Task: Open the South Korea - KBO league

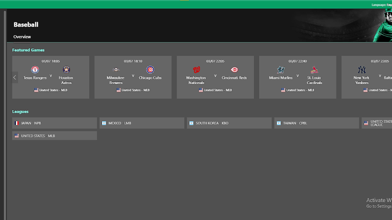Action: [x=229, y=123]
